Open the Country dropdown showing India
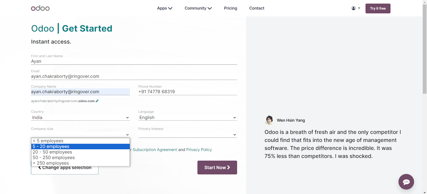The image size is (427, 194). pos(80,118)
